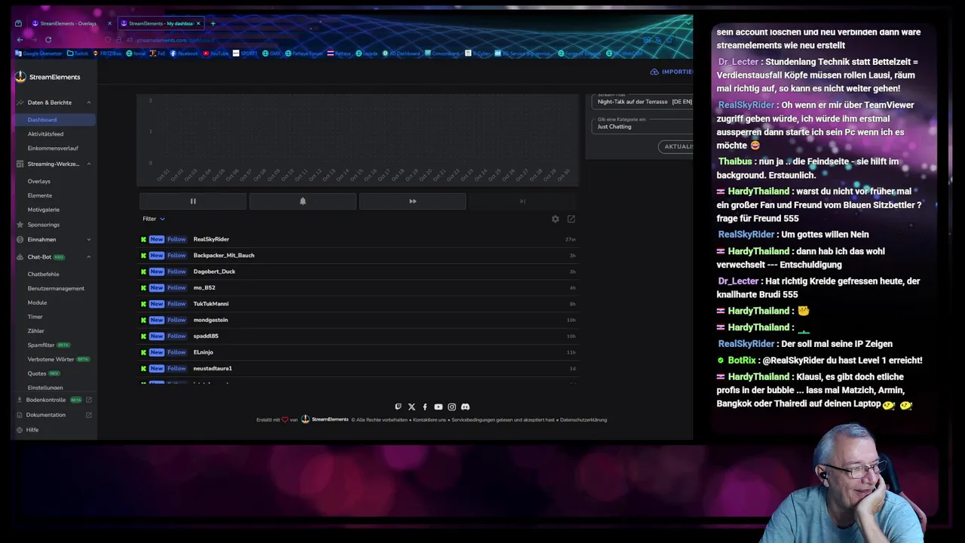The width and height of the screenshot is (965, 543).
Task: Open Overlays in the sidebar
Action: pyautogui.click(x=39, y=182)
